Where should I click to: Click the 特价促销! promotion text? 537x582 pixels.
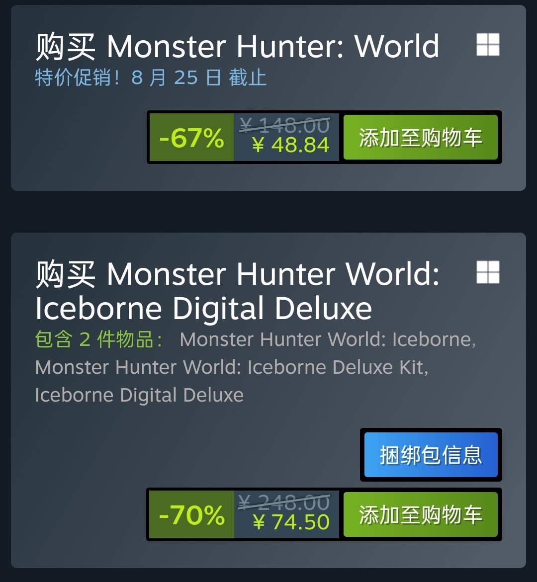[x=77, y=78]
